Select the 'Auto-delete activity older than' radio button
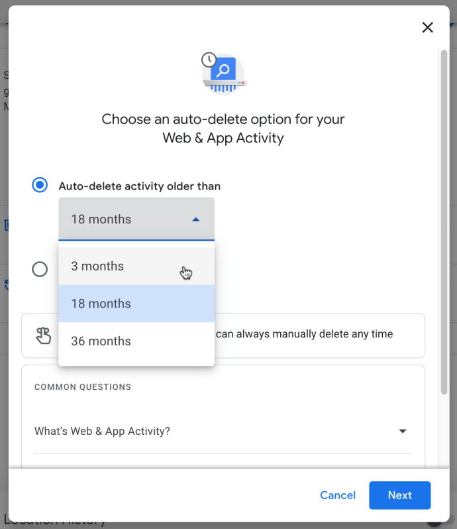This screenshot has width=457, height=529. [x=40, y=185]
